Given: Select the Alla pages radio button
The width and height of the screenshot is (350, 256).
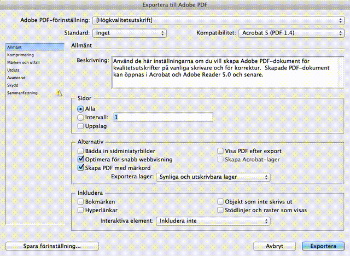Looking at the screenshot, I should [80, 109].
